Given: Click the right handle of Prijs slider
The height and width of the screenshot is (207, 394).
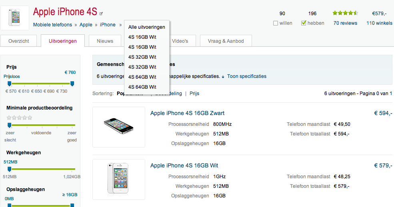Looking at the screenshot, I should pos(72,84).
